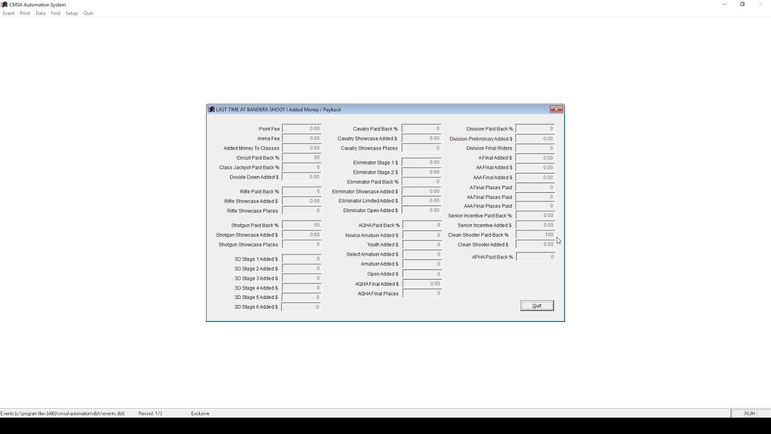Click the Record: 1/3 status bar text
This screenshot has width=771, height=434.
[150, 414]
